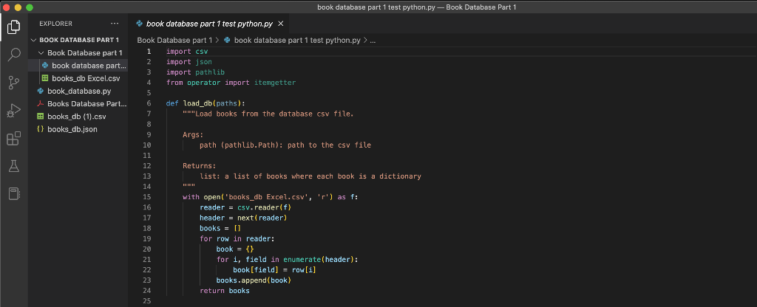Open the Explorer view in activity bar
This screenshot has height=307, width=757.
[x=14, y=27]
